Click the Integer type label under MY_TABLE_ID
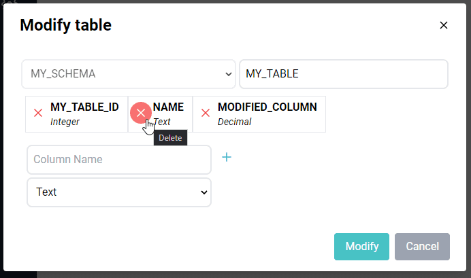The width and height of the screenshot is (471, 278). (65, 122)
